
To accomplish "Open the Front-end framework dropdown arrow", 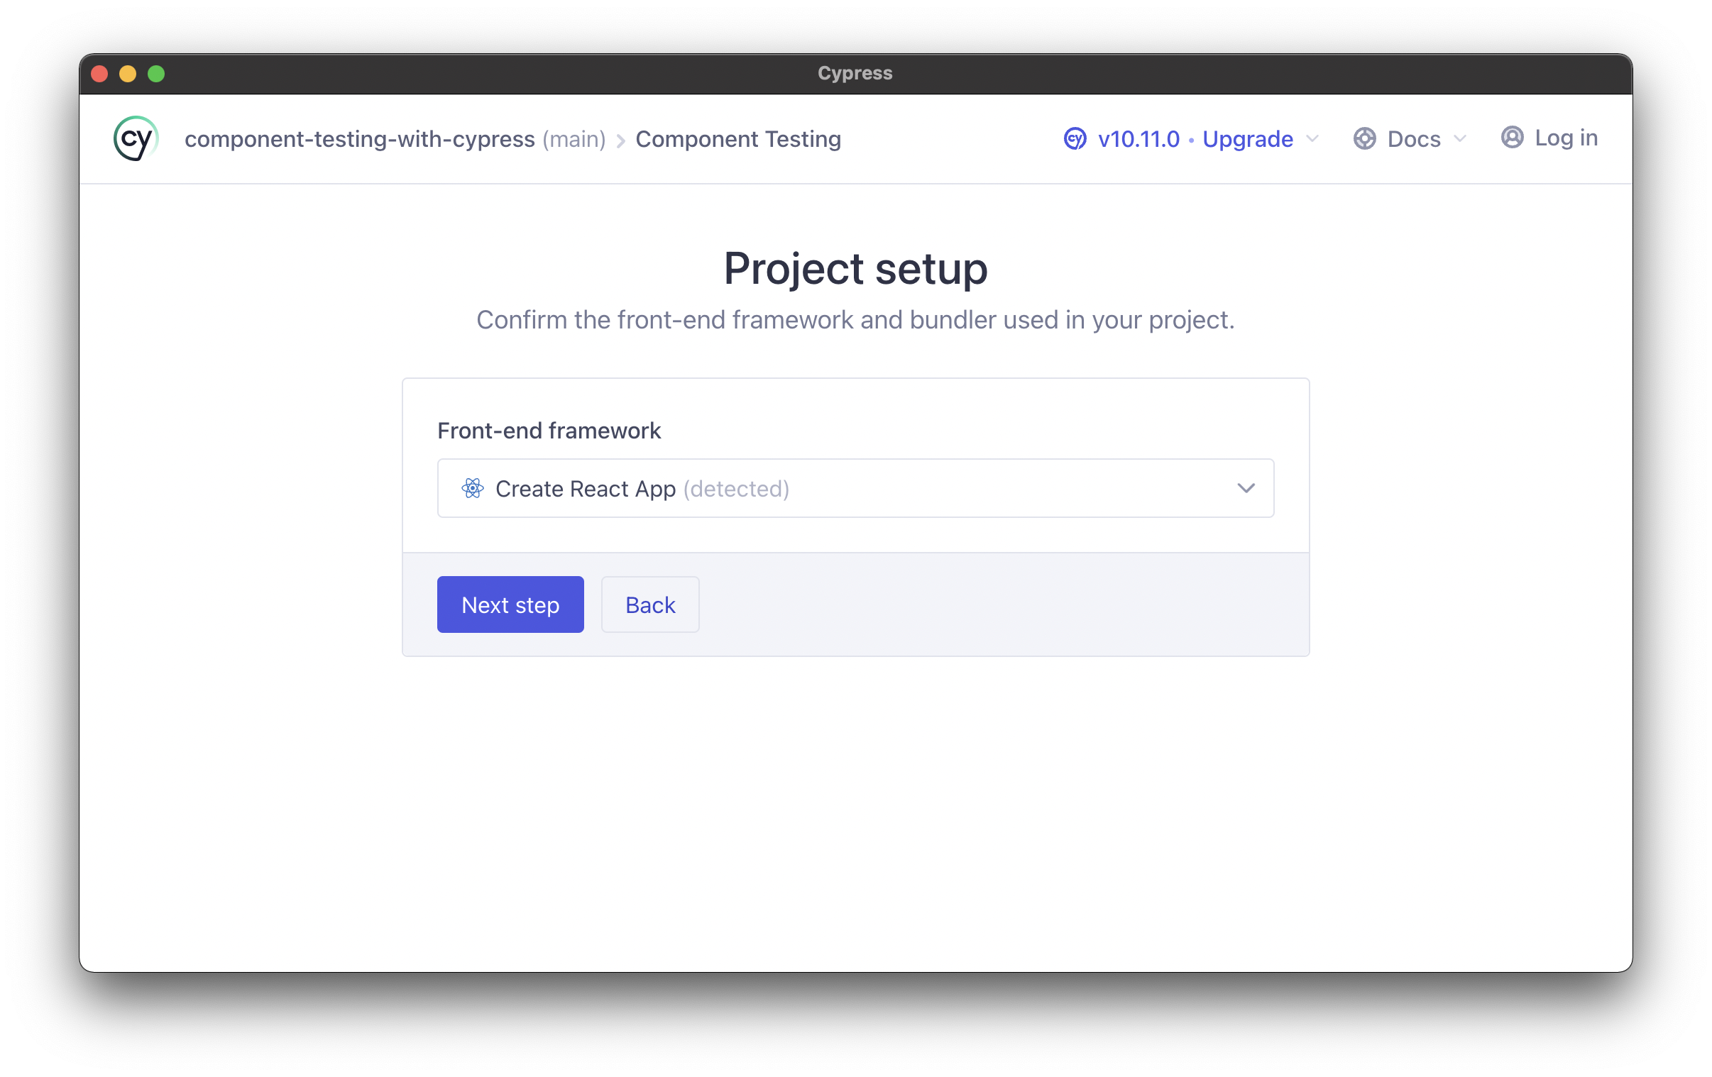I will [1246, 488].
